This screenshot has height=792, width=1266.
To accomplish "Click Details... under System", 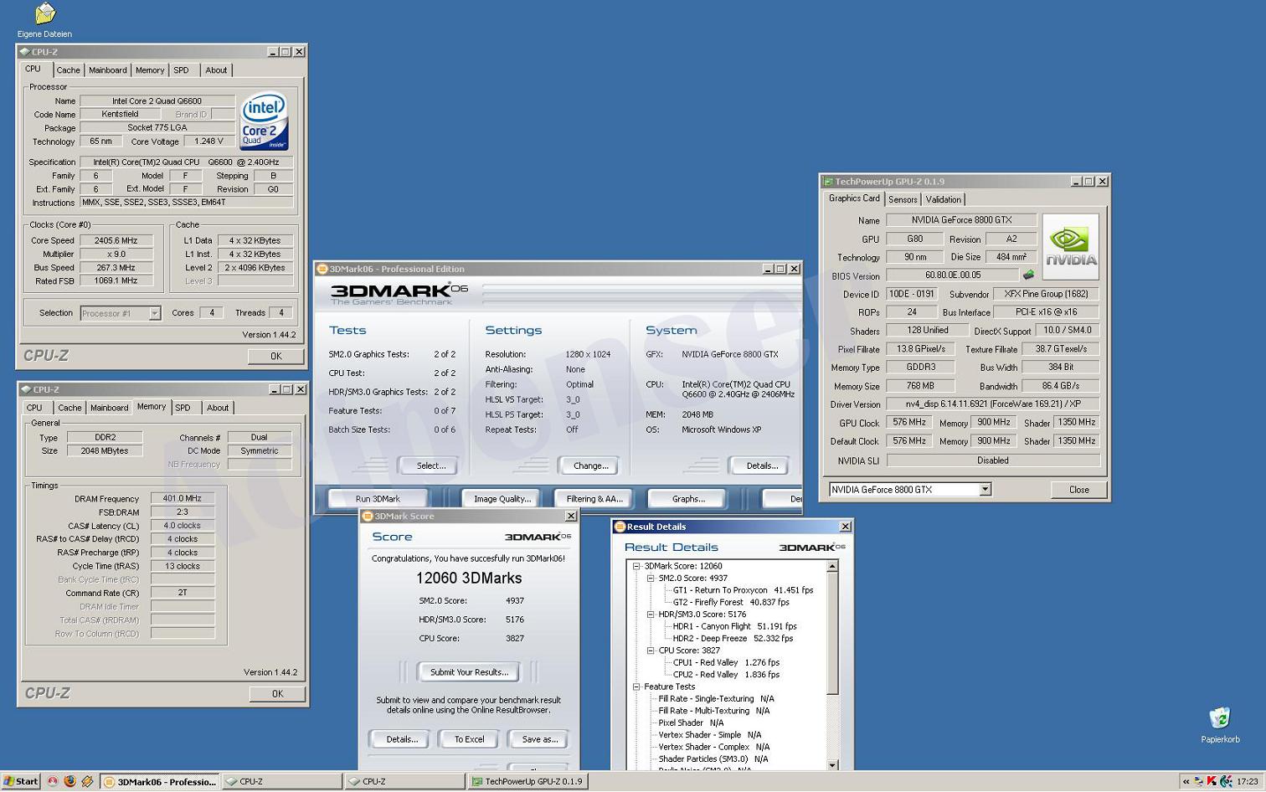I will click(762, 465).
